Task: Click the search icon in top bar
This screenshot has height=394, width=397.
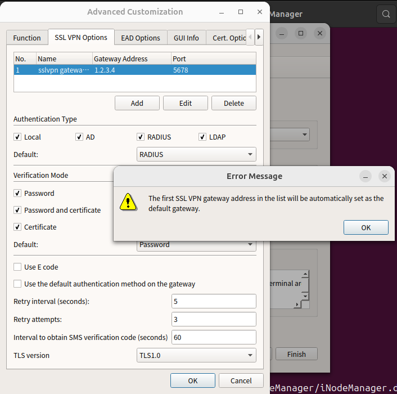Action: click(x=386, y=14)
